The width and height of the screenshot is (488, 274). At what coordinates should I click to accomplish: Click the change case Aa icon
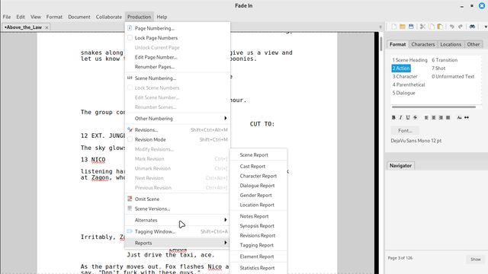[x=459, y=117]
